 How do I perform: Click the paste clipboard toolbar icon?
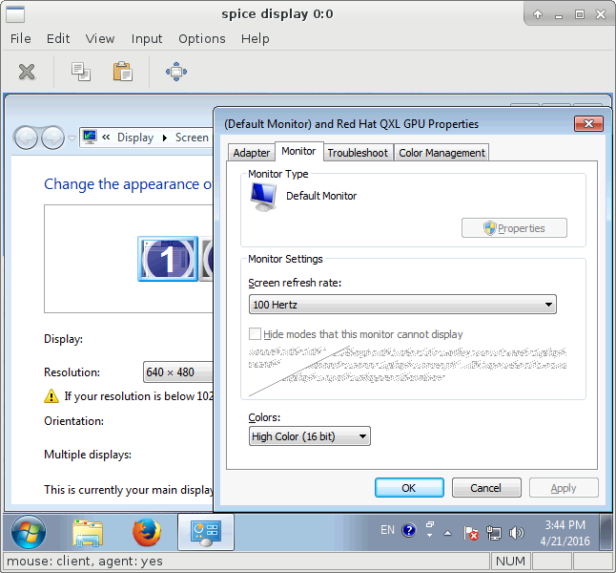click(122, 72)
